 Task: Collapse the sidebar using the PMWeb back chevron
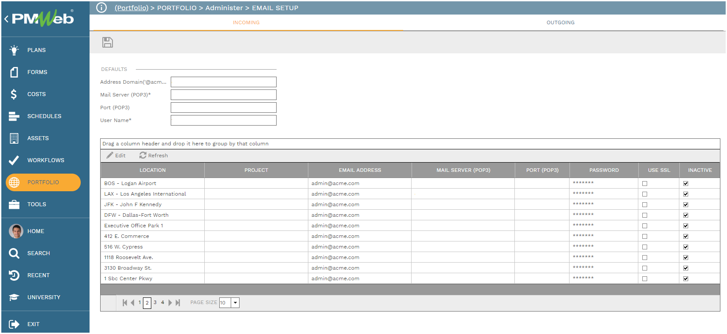[6, 19]
